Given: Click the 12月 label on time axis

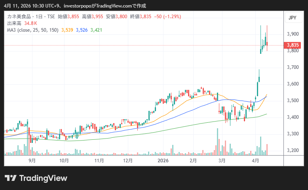Looking at the screenshot, I should [128, 161].
